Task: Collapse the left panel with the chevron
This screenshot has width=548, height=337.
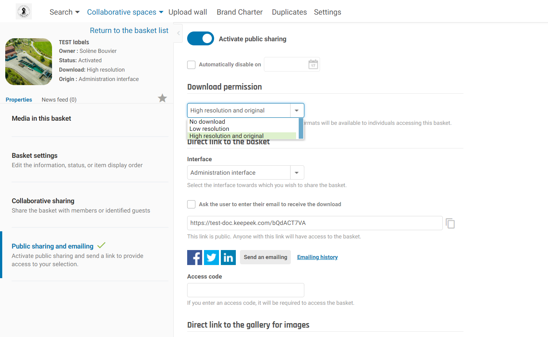Action: [179, 33]
